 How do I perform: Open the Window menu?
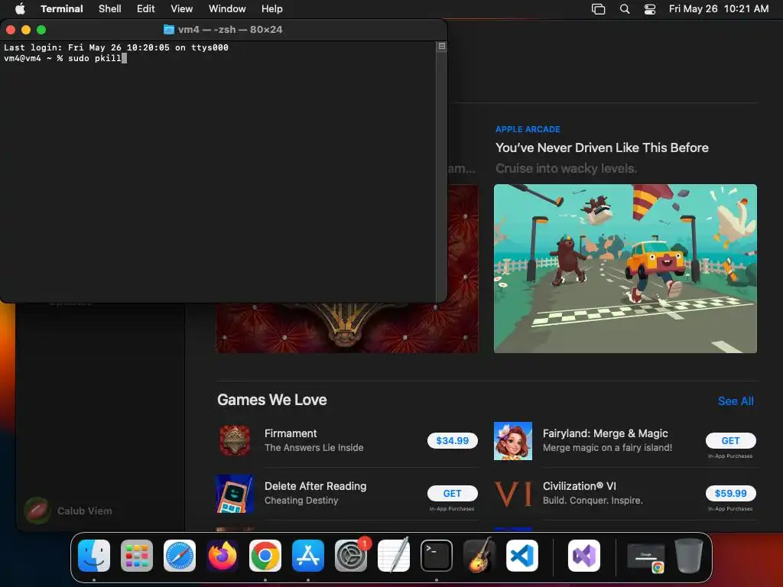[x=227, y=8]
